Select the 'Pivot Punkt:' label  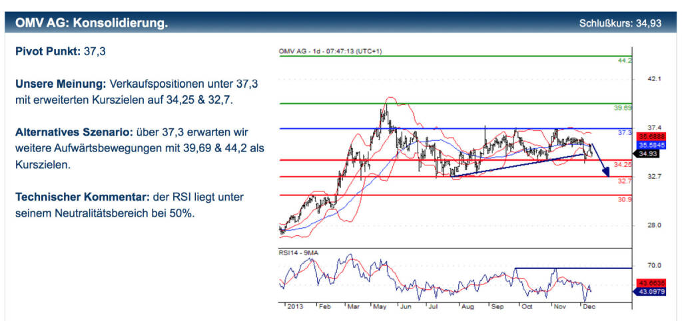coord(48,52)
